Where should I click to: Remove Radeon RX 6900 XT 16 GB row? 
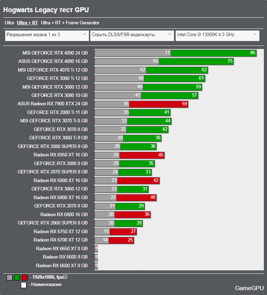pyautogui.click(x=90, y=181)
